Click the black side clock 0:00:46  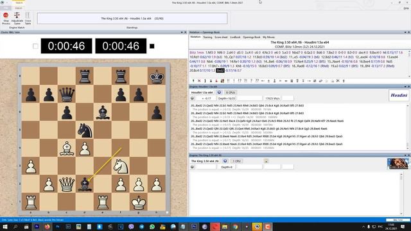pyautogui.click(x=121, y=46)
